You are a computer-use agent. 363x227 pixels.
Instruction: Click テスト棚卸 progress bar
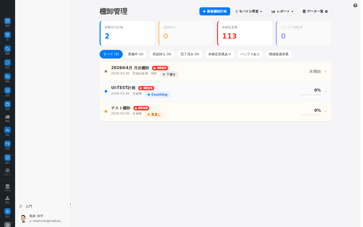[311, 115]
